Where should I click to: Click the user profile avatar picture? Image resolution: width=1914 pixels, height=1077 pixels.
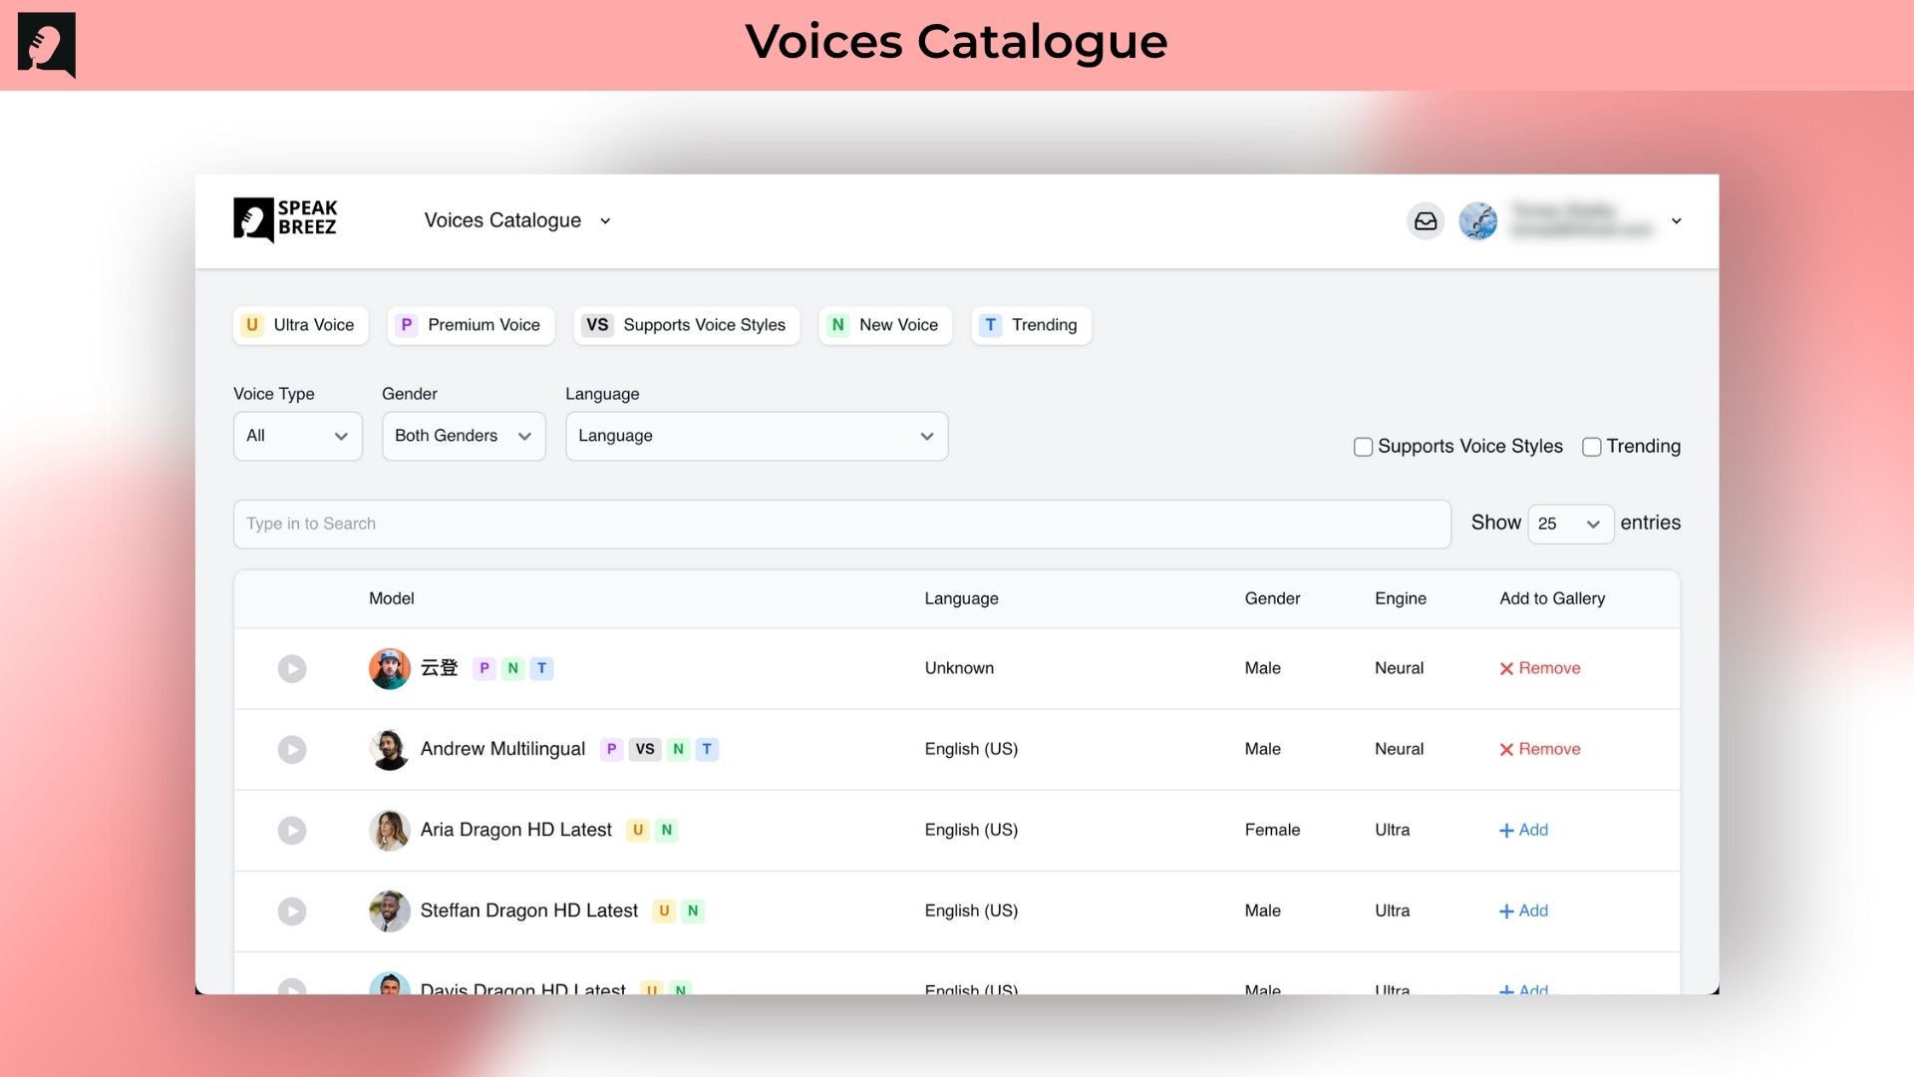tap(1478, 220)
